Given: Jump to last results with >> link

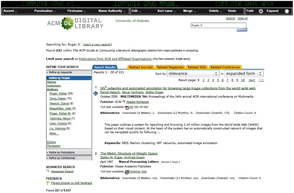Looking at the screenshot, I should [261, 80].
